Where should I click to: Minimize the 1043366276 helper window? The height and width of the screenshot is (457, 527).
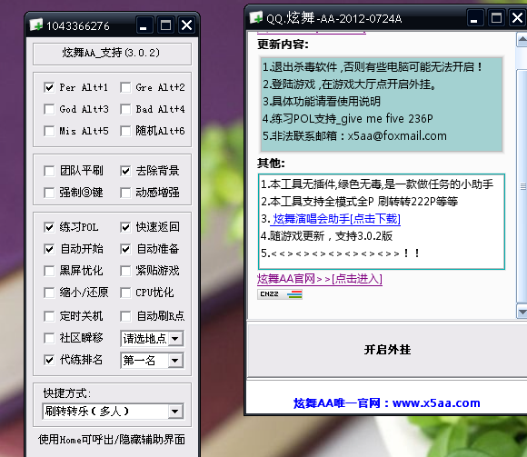coord(144,25)
